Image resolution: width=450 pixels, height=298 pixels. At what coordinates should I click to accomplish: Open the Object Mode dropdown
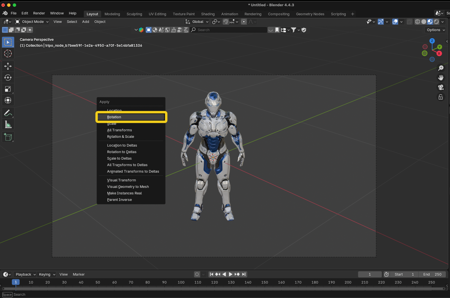tap(32, 22)
